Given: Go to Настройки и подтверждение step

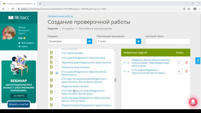Looking at the screenshot, I should tap(95, 29).
